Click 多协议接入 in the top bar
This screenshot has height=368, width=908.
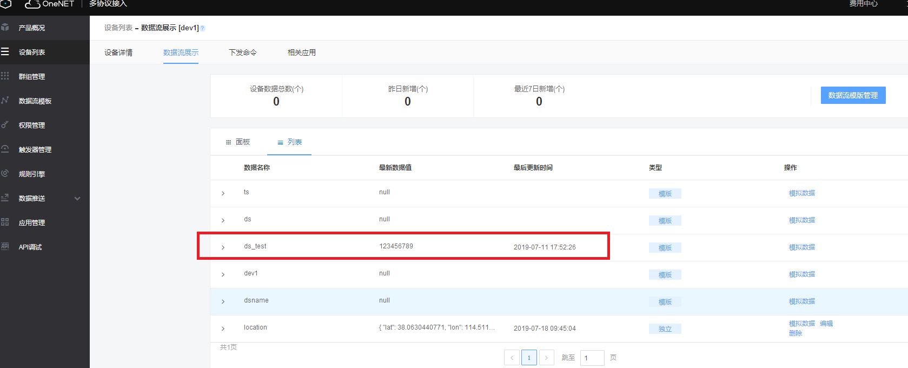(x=108, y=4)
